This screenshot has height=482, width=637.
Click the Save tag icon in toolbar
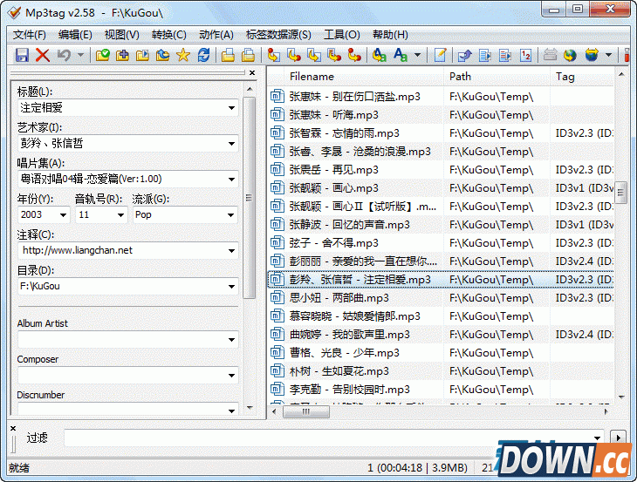(22, 55)
